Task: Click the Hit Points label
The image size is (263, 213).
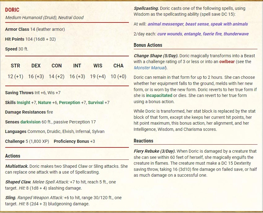Action: [x=14, y=39]
